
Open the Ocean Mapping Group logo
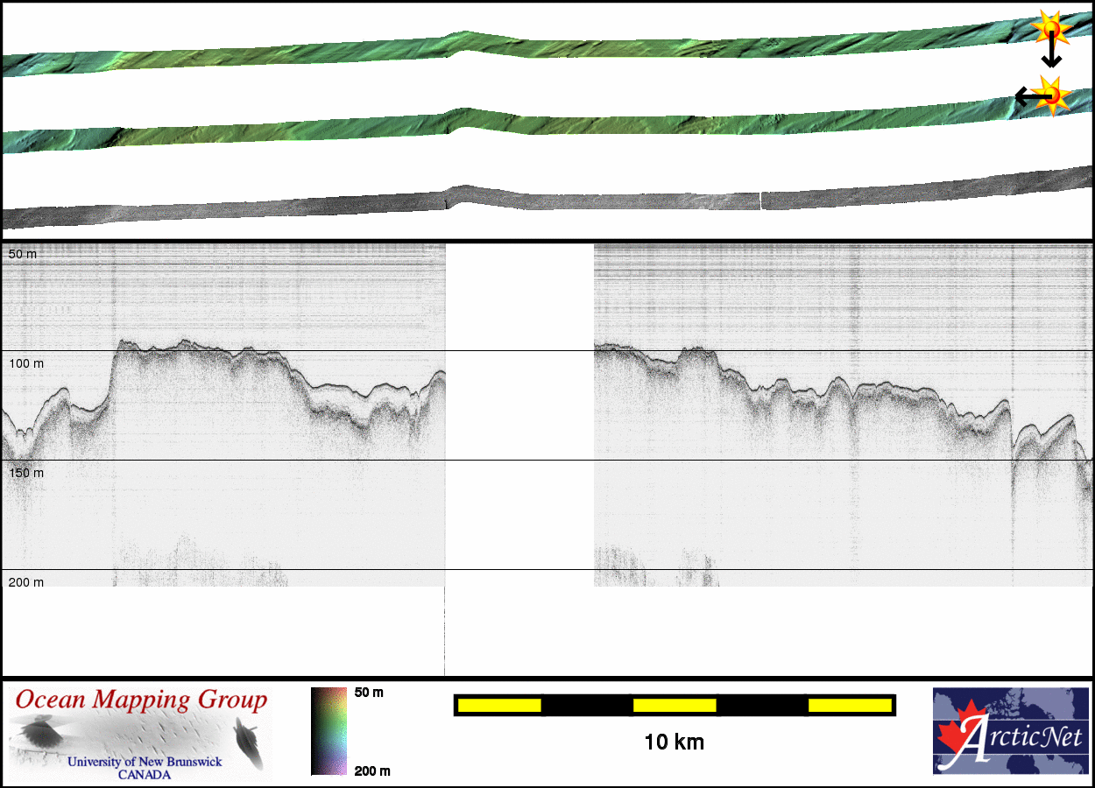(x=140, y=734)
